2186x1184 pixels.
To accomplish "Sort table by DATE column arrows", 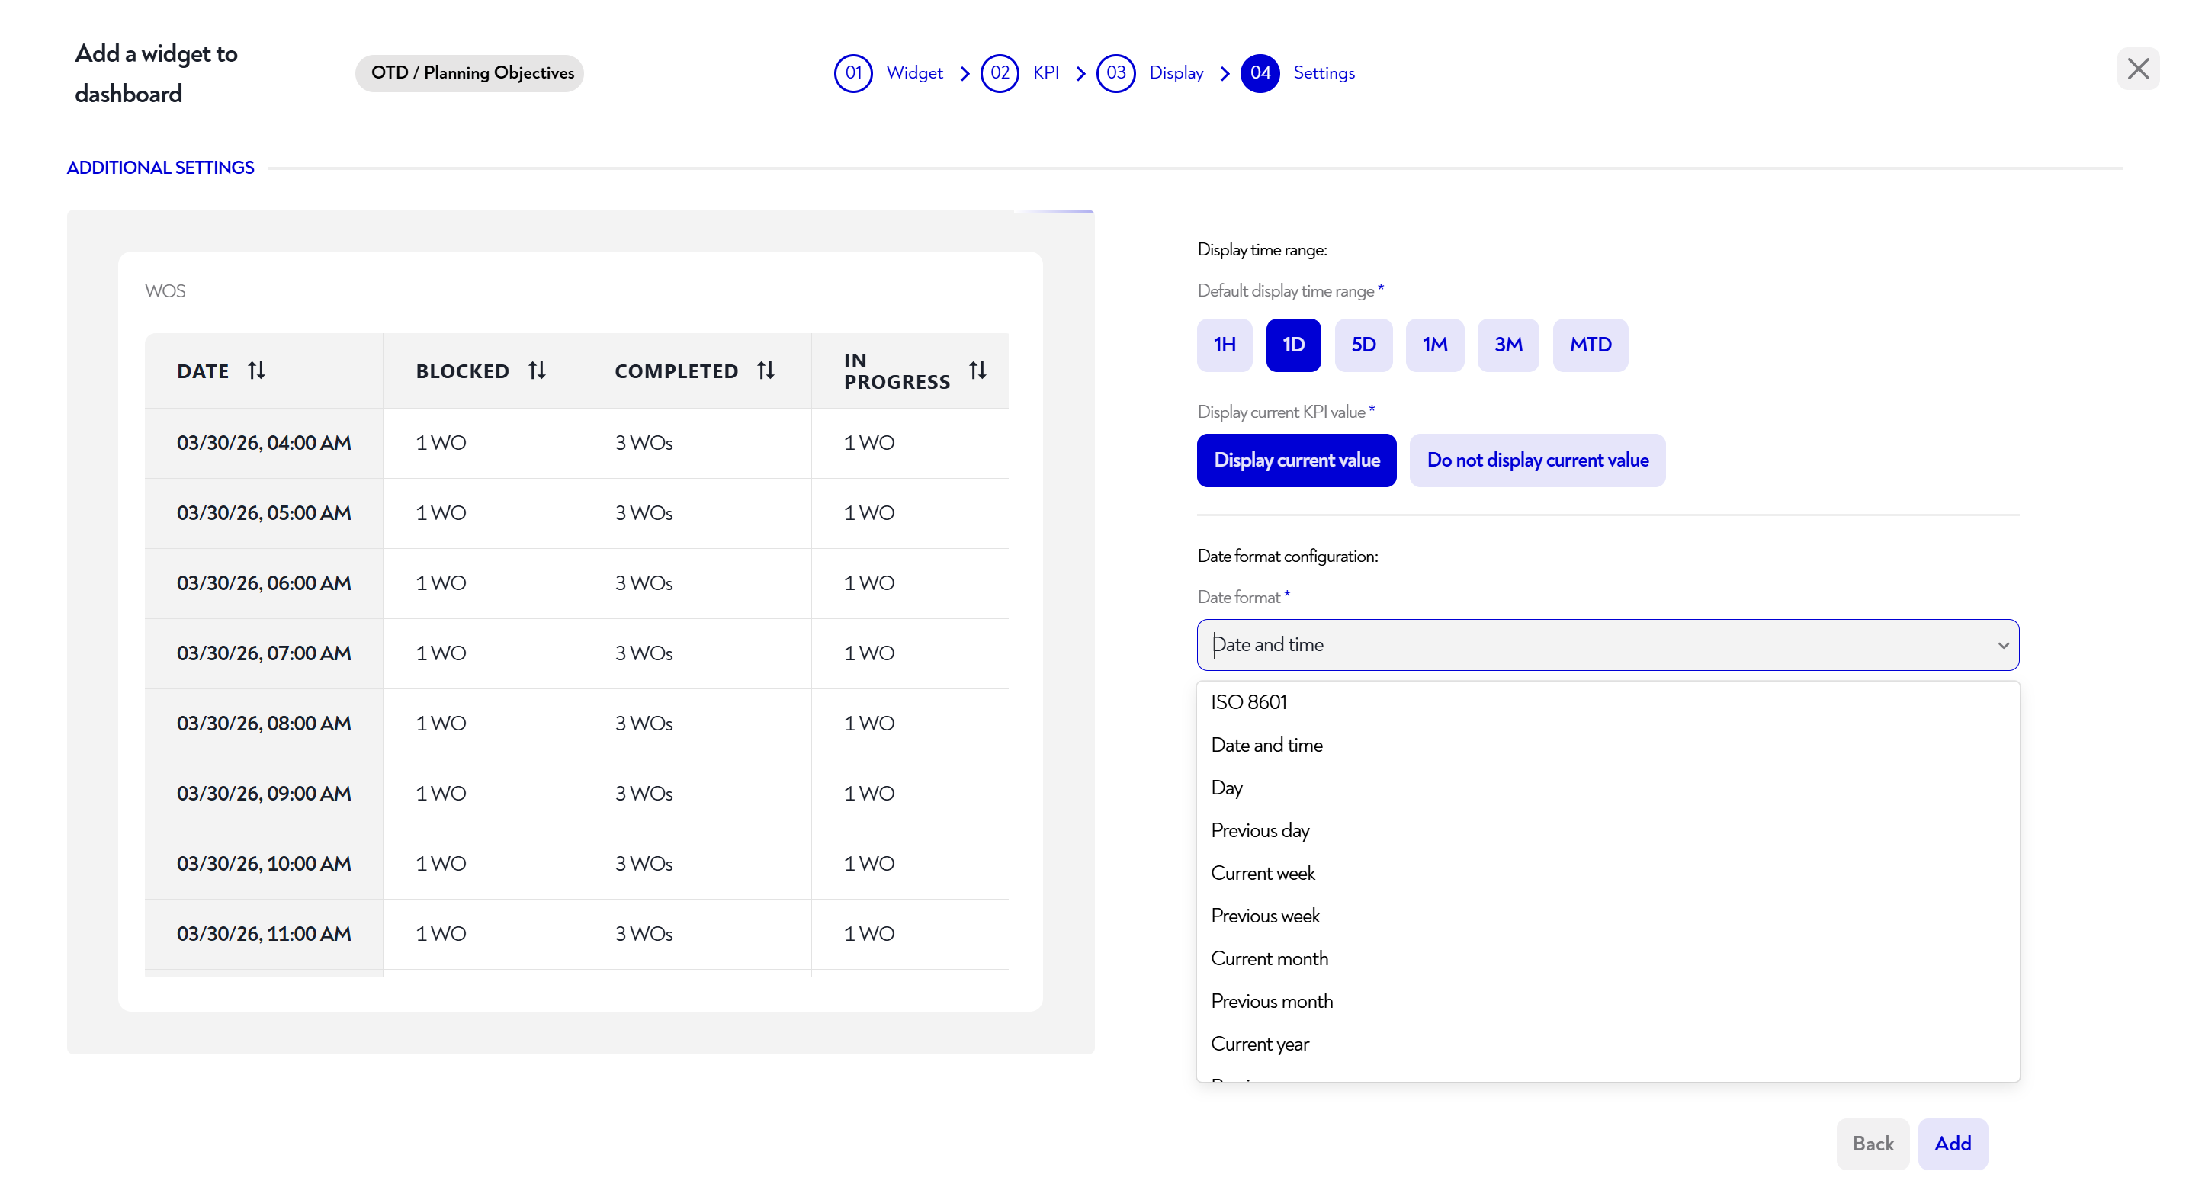I will (x=256, y=371).
